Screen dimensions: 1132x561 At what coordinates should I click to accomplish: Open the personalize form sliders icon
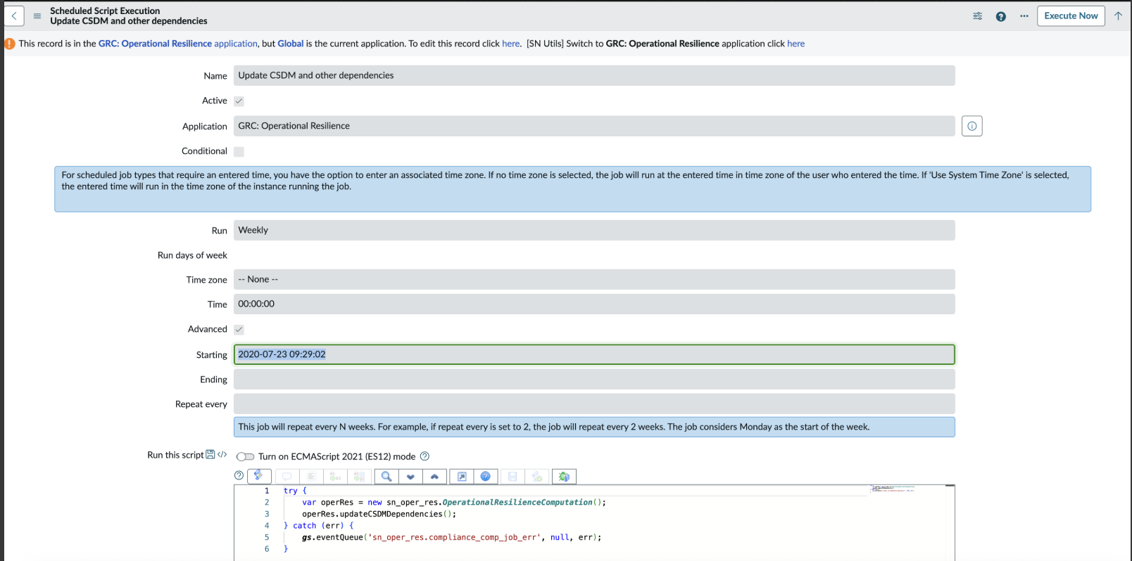pos(977,16)
